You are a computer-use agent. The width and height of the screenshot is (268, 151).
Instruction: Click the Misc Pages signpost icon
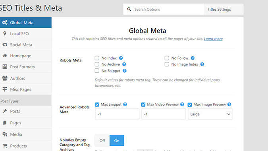coord(5,89)
